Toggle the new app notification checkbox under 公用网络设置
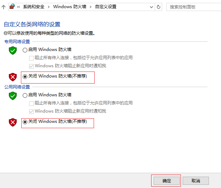221x188 pixels. tap(31, 111)
